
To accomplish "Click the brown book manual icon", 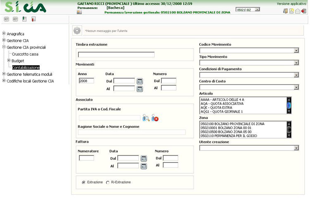I will pyautogui.click(x=285, y=11).
